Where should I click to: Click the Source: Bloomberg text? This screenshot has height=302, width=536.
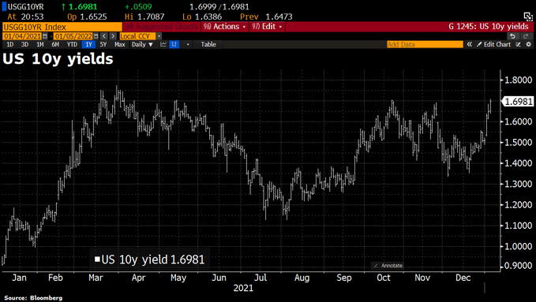point(33,298)
